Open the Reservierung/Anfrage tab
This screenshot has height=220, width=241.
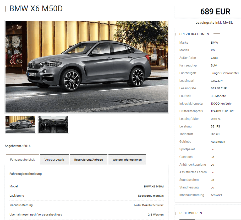click(89, 159)
